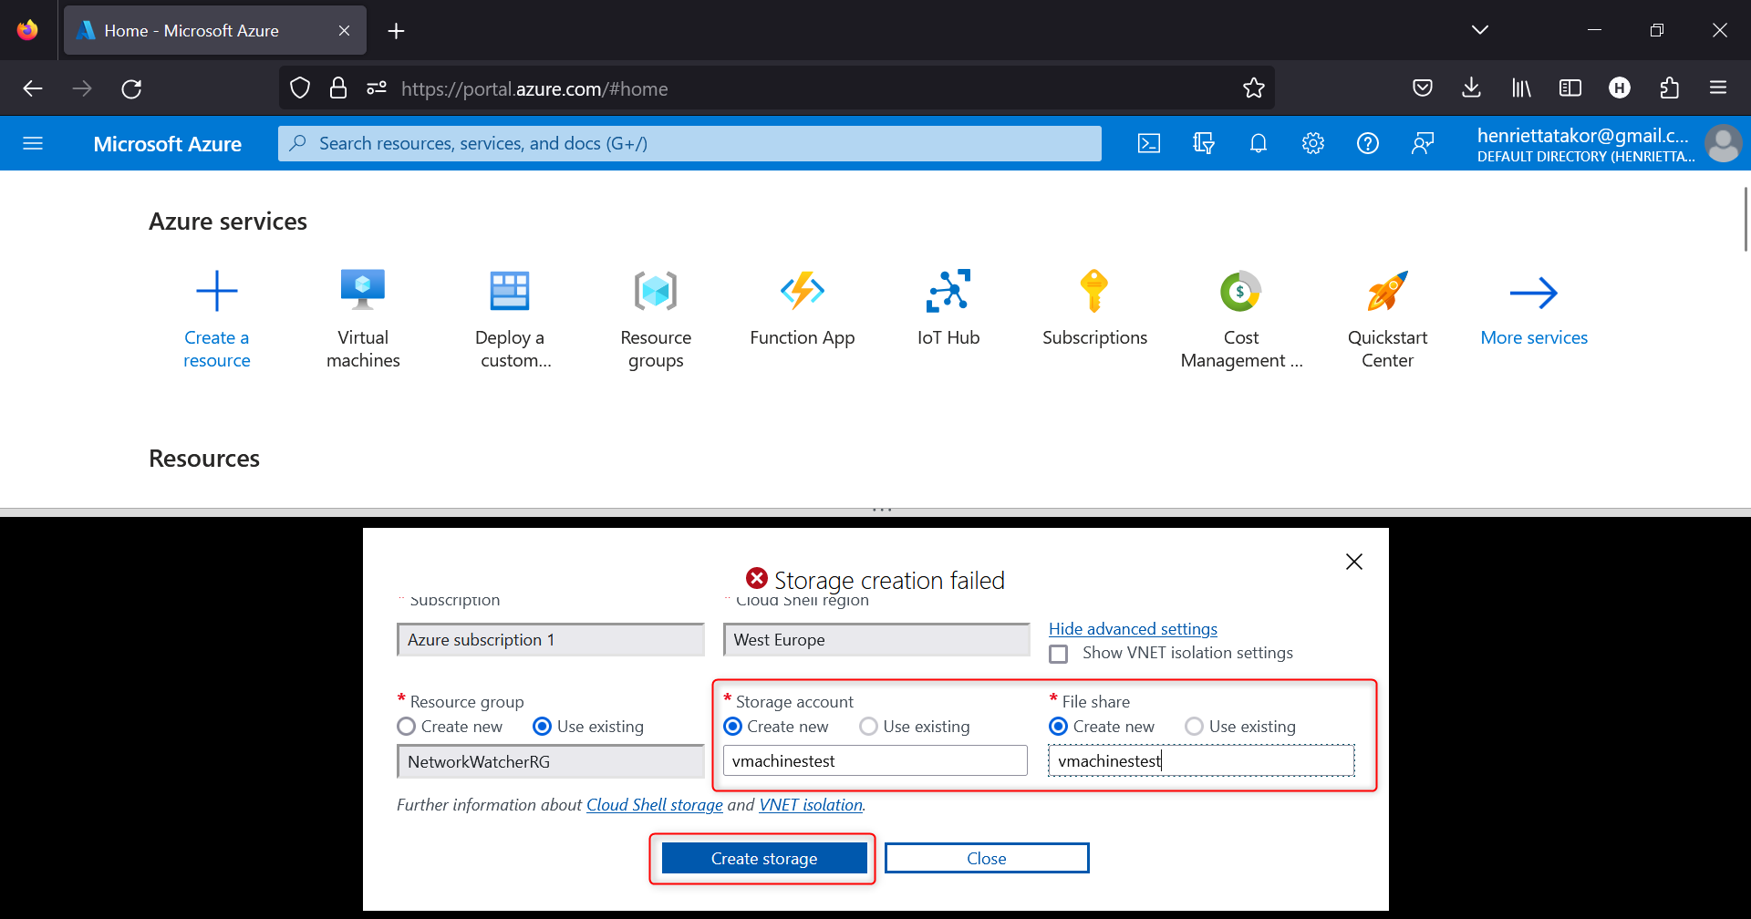Click the lock icon for site information

click(x=338, y=88)
